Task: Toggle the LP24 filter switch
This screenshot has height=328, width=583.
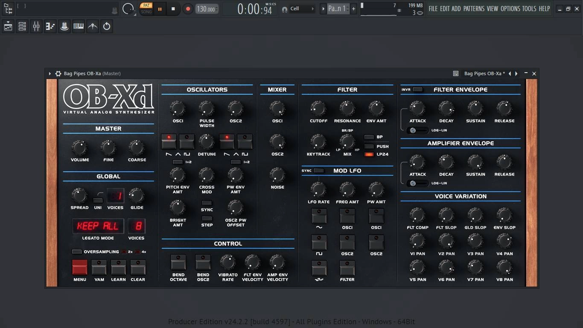Action: (369, 154)
